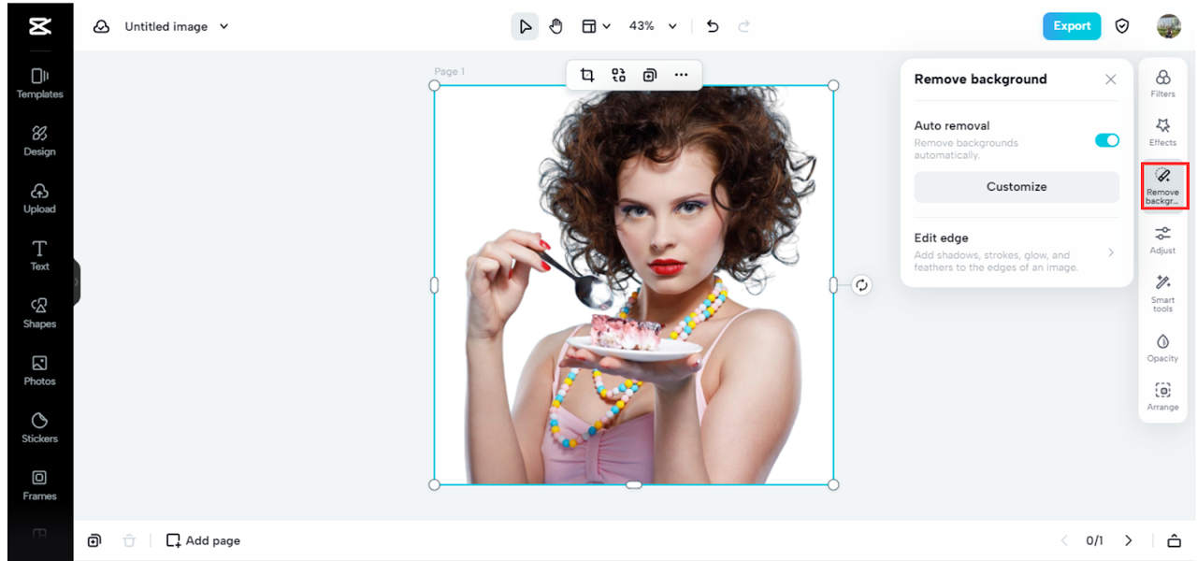Go to the next page arrow

(1129, 540)
